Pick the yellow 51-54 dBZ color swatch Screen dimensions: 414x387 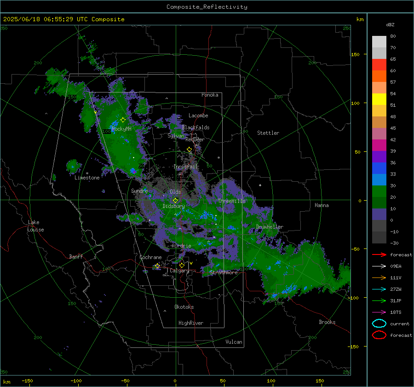pos(379,99)
